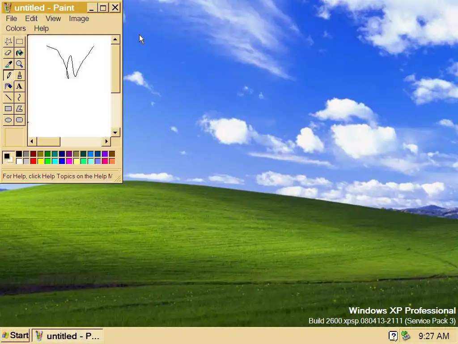Choose the bright cyan swatch
Screen dimensions: 458x344
[x=55, y=161]
